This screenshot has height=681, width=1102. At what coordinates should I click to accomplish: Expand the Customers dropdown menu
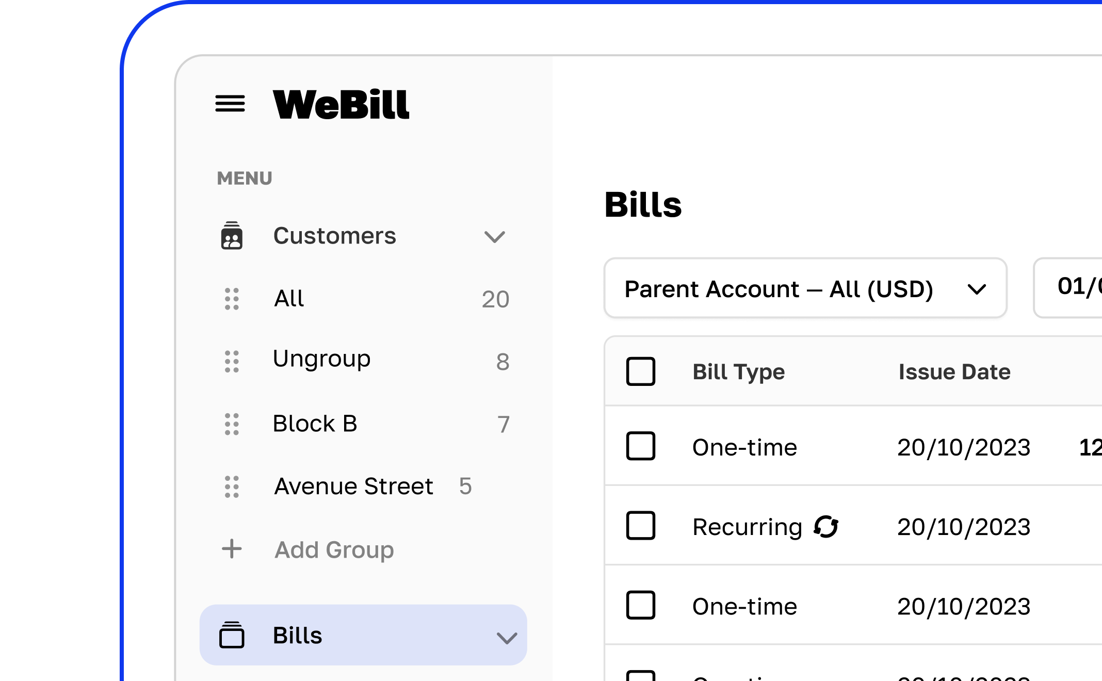(x=495, y=235)
